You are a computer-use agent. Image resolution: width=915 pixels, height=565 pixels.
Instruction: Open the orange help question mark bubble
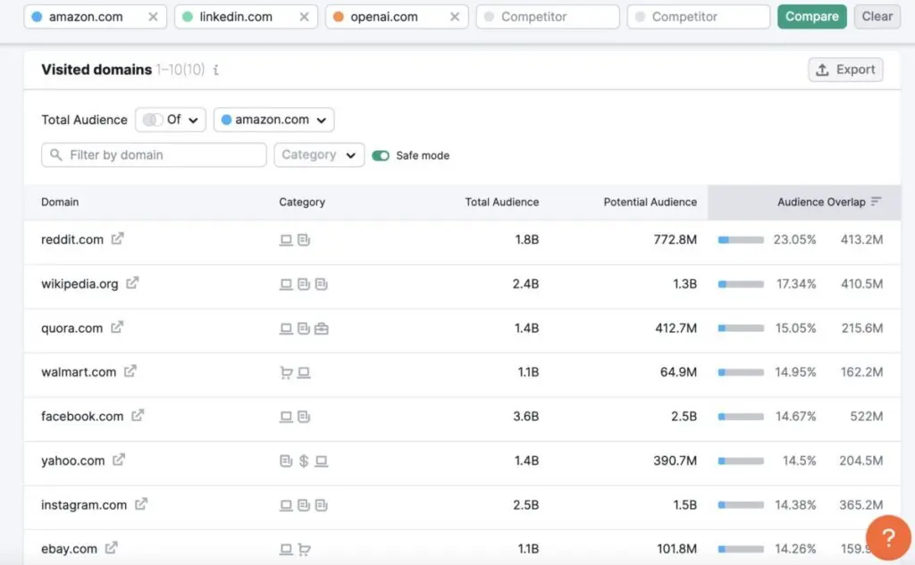point(887,536)
